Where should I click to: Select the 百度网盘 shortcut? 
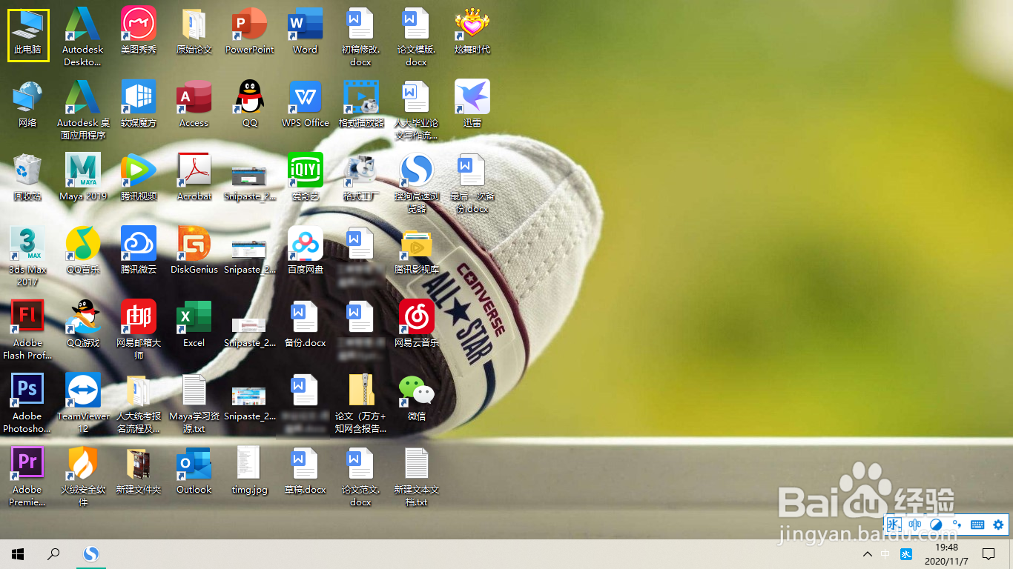(x=306, y=251)
